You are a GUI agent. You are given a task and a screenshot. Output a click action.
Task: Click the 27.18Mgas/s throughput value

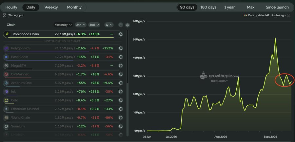coord(65,34)
